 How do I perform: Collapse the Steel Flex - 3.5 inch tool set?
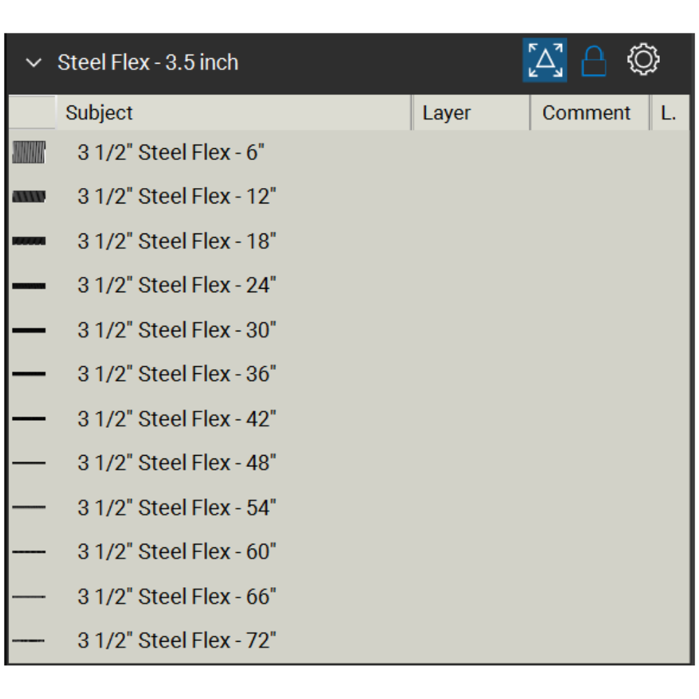click(x=33, y=63)
